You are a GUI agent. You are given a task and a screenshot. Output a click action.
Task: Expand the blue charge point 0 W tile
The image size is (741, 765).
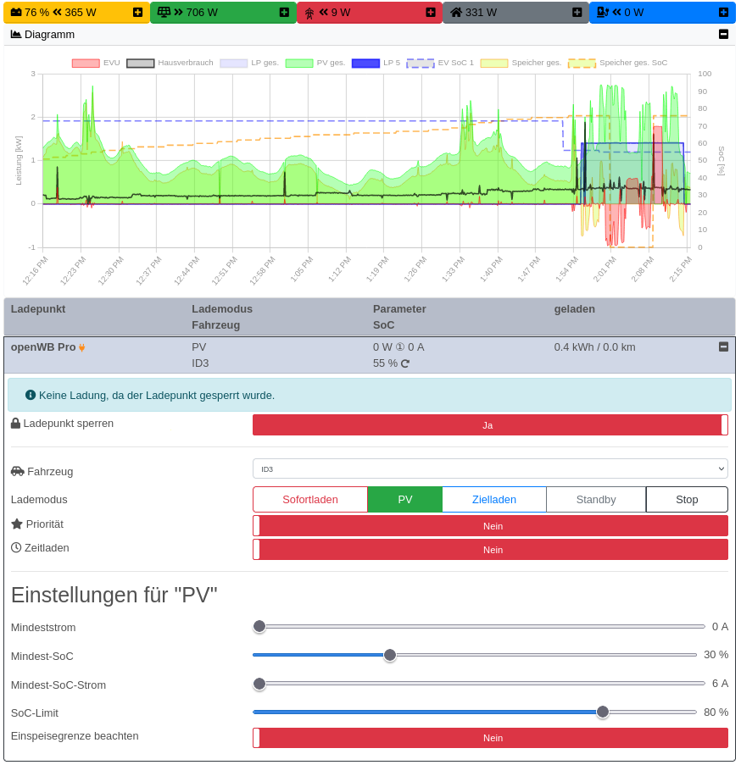point(723,13)
